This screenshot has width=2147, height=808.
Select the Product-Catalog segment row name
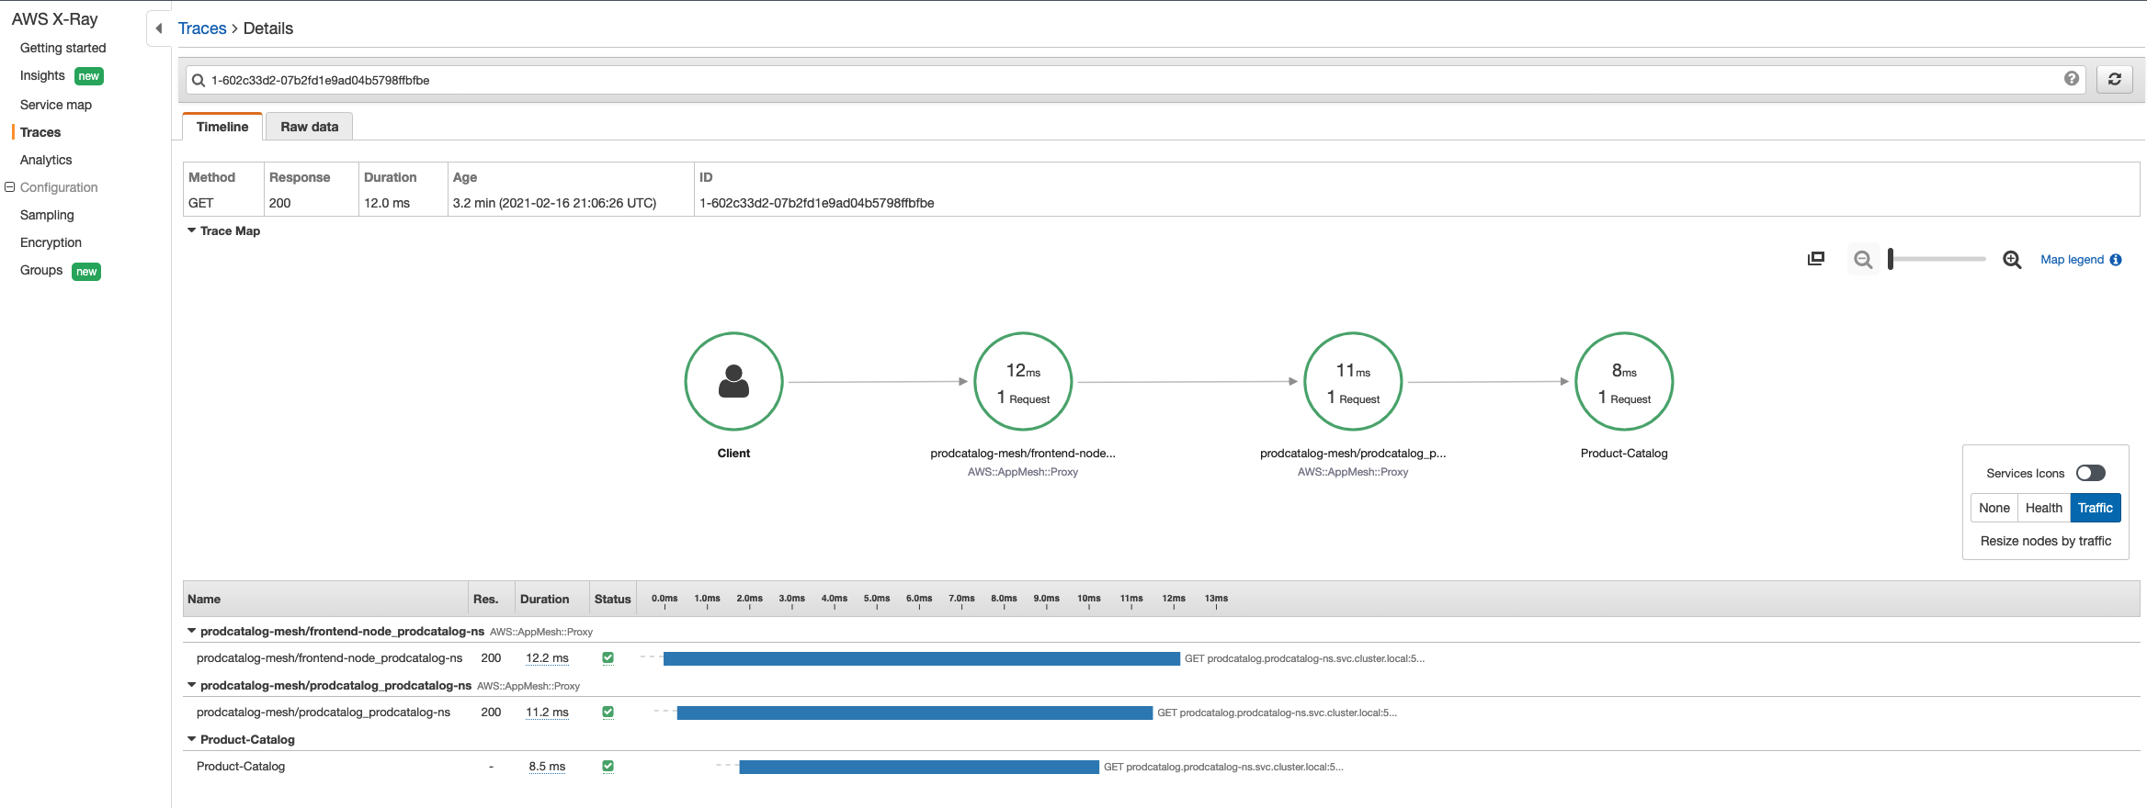pos(241,767)
